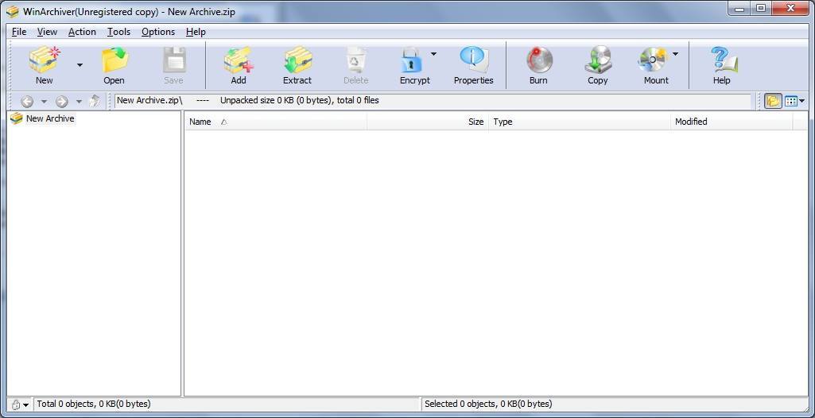Navigate up one folder level icon
This screenshot has height=418, width=815.
click(95, 101)
